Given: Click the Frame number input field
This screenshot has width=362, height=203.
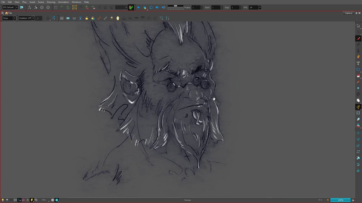Looking at the screenshot, I should [196, 8].
